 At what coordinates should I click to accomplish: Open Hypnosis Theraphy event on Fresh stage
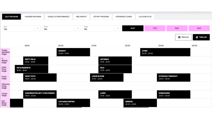click(x=173, y=78)
